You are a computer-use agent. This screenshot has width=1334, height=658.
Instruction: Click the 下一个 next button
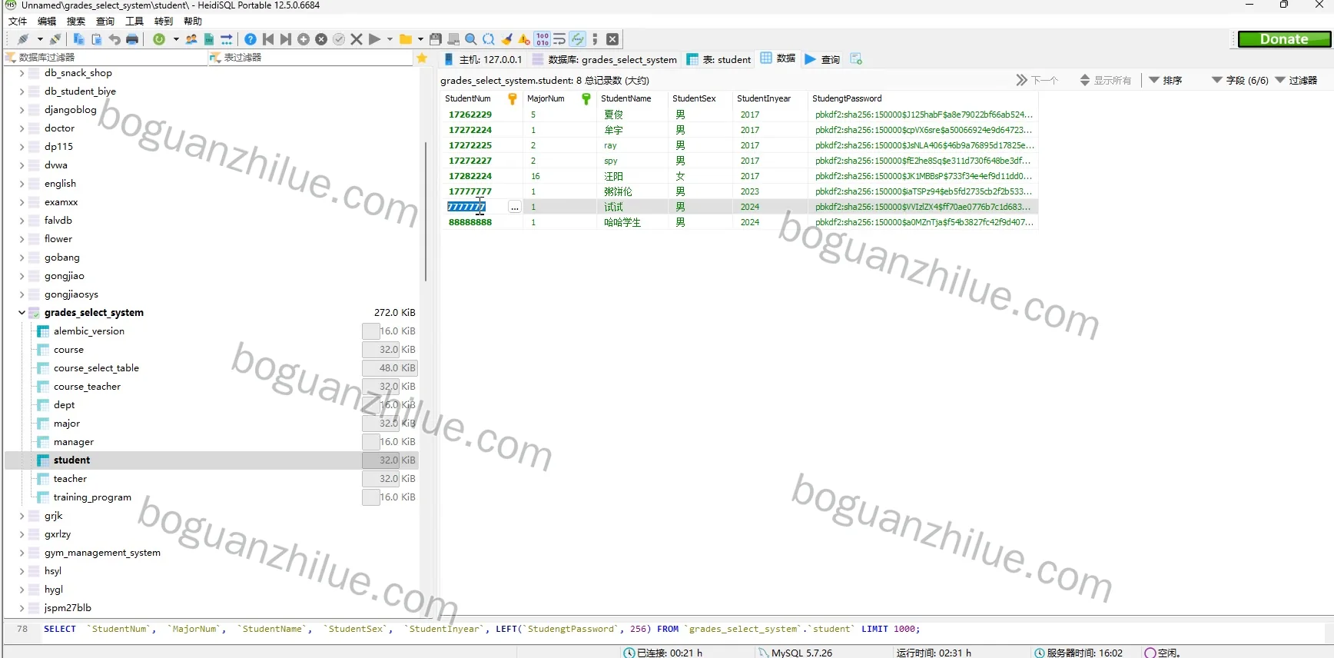1037,80
